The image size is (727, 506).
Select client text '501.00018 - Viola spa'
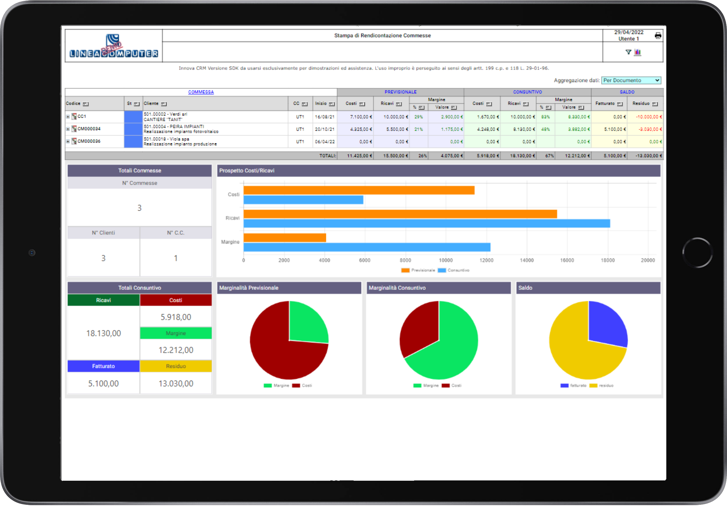166,139
